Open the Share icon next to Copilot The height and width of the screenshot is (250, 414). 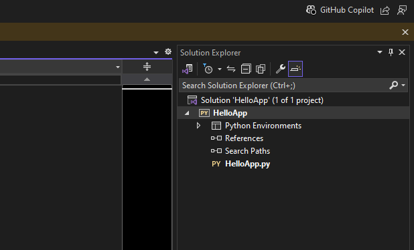pyautogui.click(x=385, y=11)
